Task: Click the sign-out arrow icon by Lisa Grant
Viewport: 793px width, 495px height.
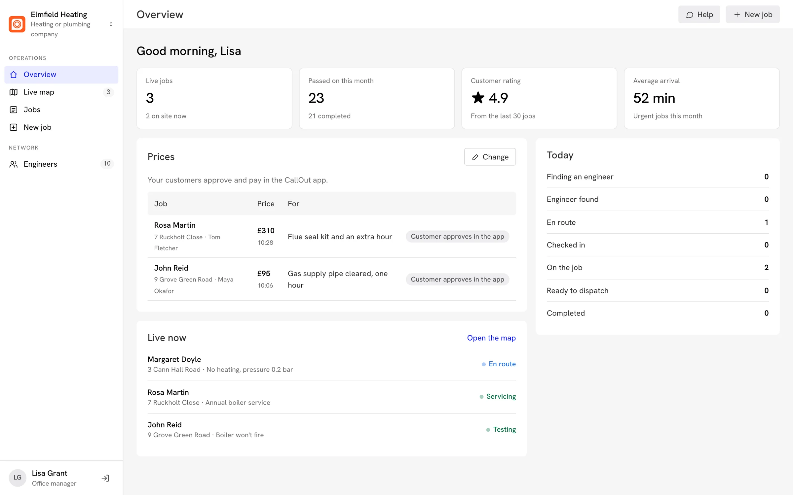Action: (x=105, y=478)
